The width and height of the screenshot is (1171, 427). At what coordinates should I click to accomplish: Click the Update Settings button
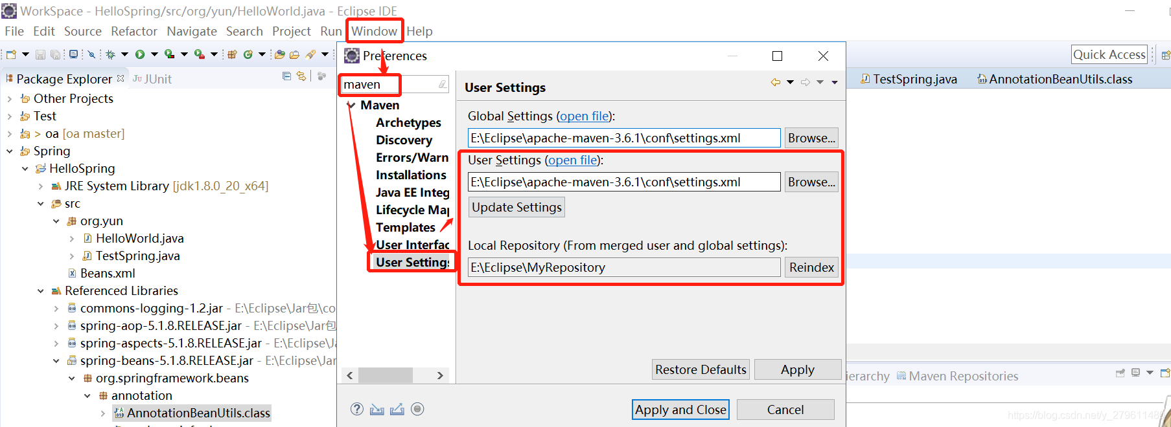516,207
